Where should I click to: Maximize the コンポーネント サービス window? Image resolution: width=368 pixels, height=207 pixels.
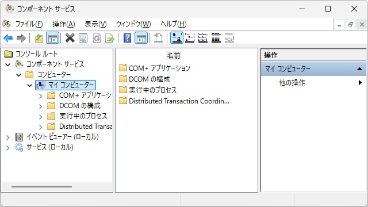click(328, 9)
